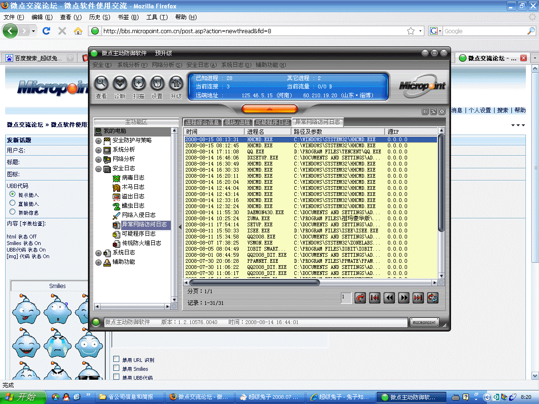Click the page number input box
This screenshot has width=539, height=404.
[x=346, y=298]
